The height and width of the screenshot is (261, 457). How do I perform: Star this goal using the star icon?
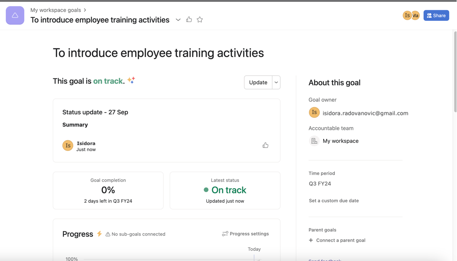click(x=199, y=19)
